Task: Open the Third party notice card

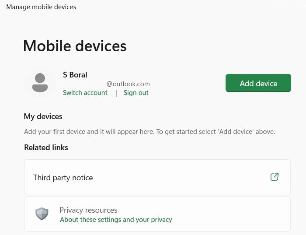Action: click(157, 177)
